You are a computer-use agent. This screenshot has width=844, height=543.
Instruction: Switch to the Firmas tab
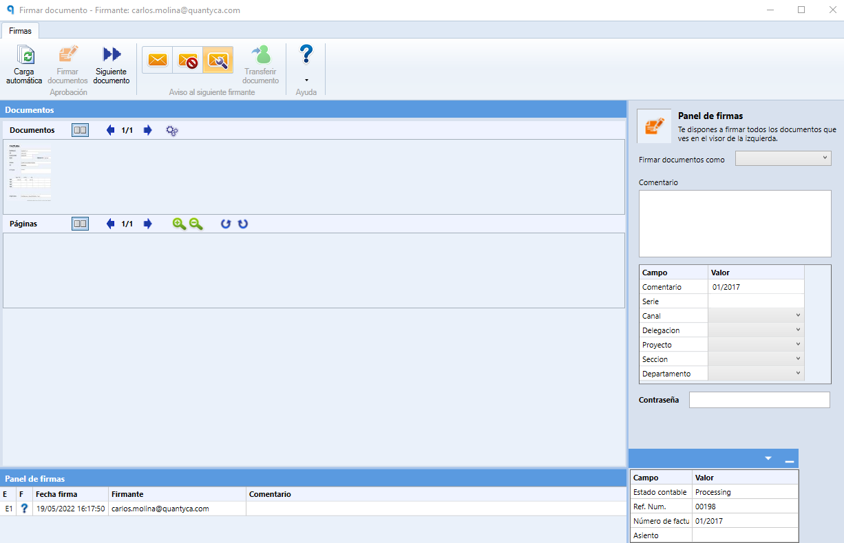(x=20, y=31)
